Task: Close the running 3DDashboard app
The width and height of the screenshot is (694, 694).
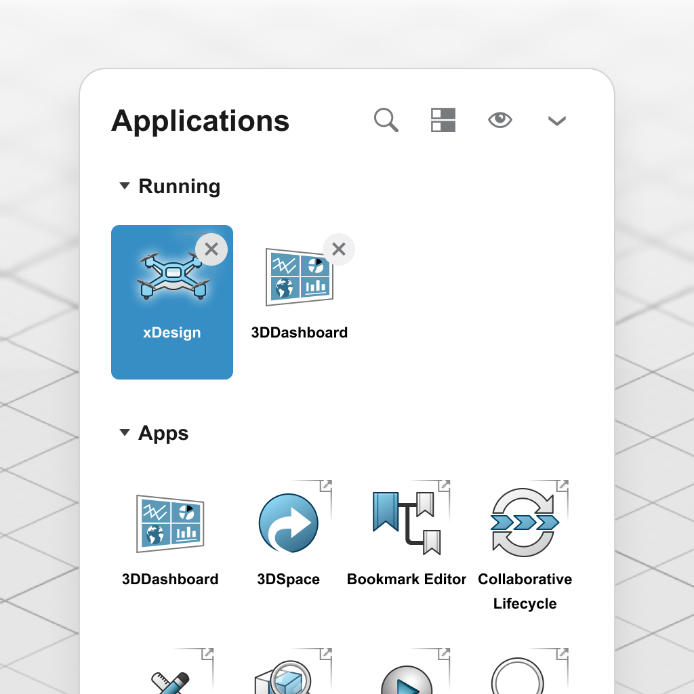Action: coord(339,249)
